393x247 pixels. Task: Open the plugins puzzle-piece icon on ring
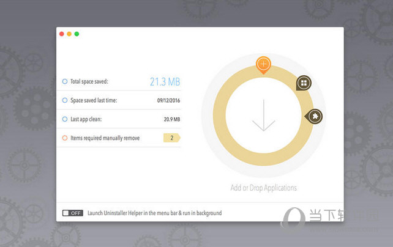(314, 116)
